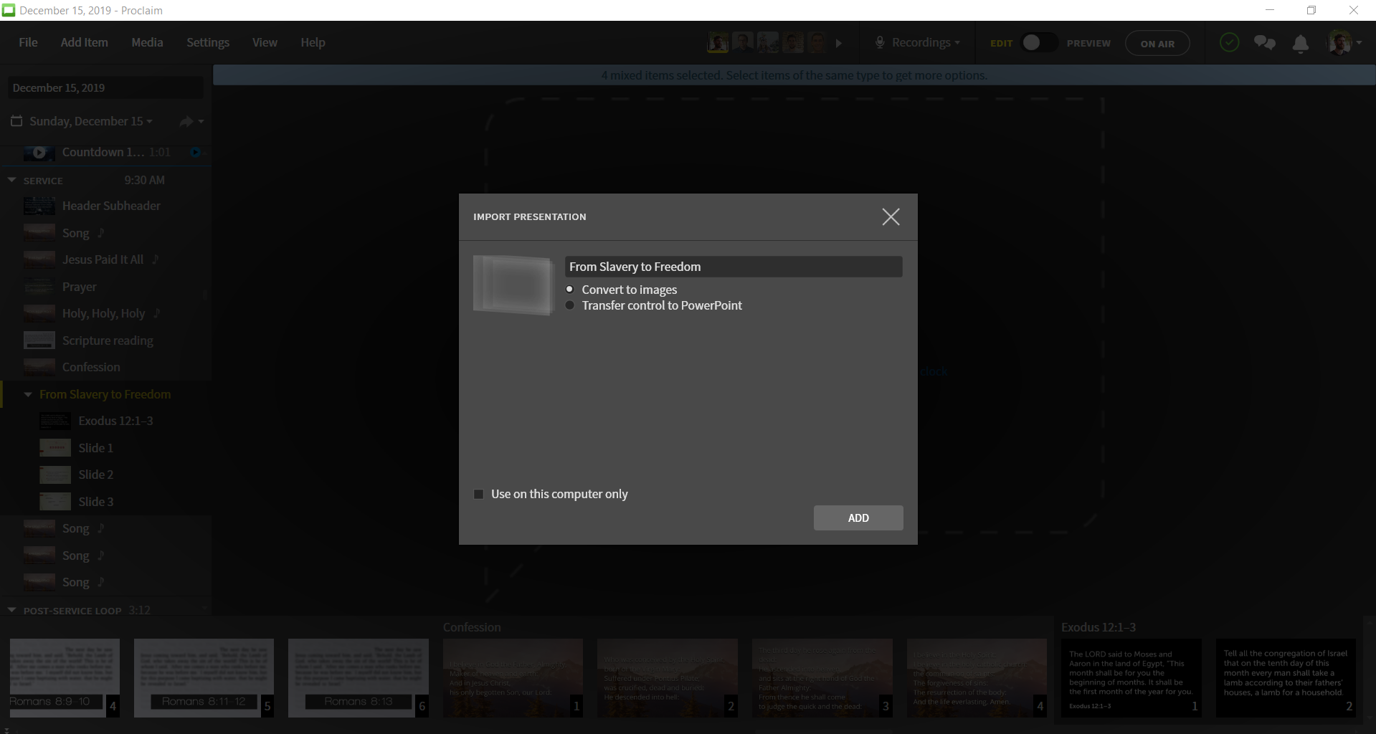The height and width of the screenshot is (734, 1376).
Task: Open the Recordings dropdown
Action: point(918,43)
